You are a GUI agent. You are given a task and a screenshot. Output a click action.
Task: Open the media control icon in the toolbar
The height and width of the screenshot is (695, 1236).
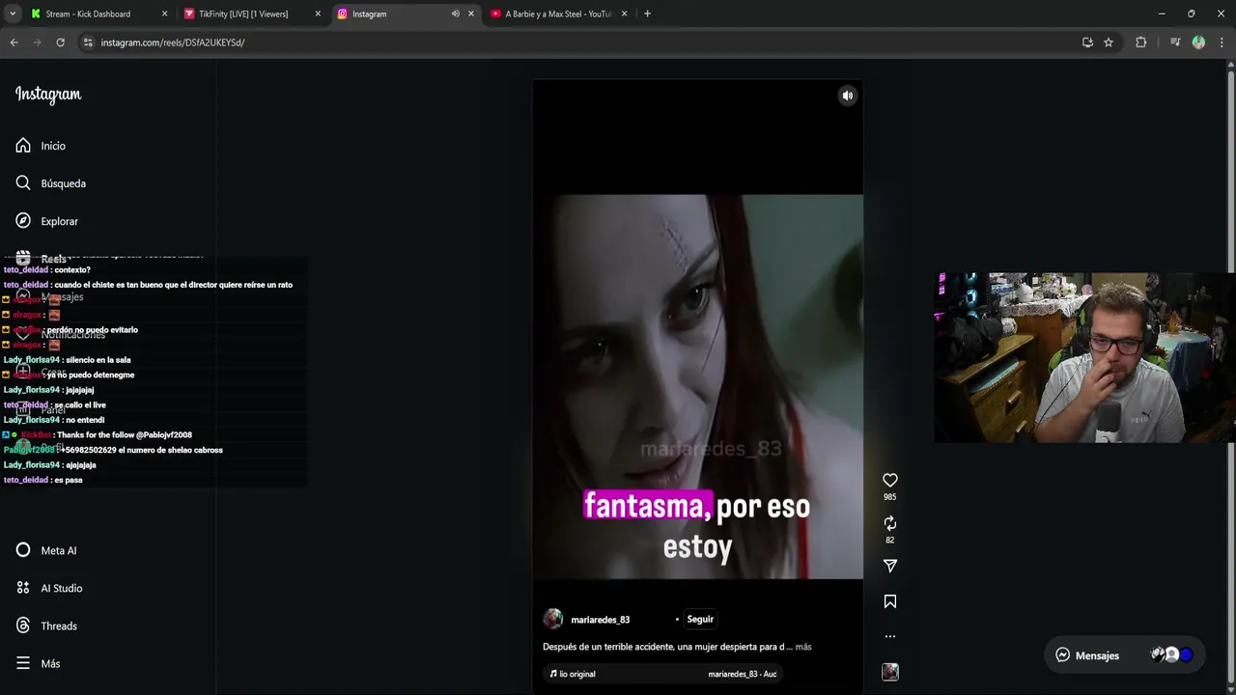point(1175,42)
